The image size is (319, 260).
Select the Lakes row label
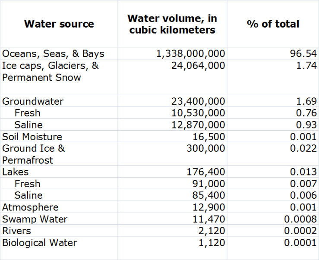tap(15, 172)
